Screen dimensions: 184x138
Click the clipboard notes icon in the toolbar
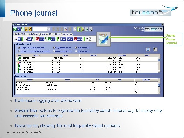[75, 29]
